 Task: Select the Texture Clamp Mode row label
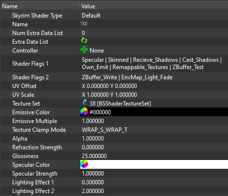tap(39, 130)
